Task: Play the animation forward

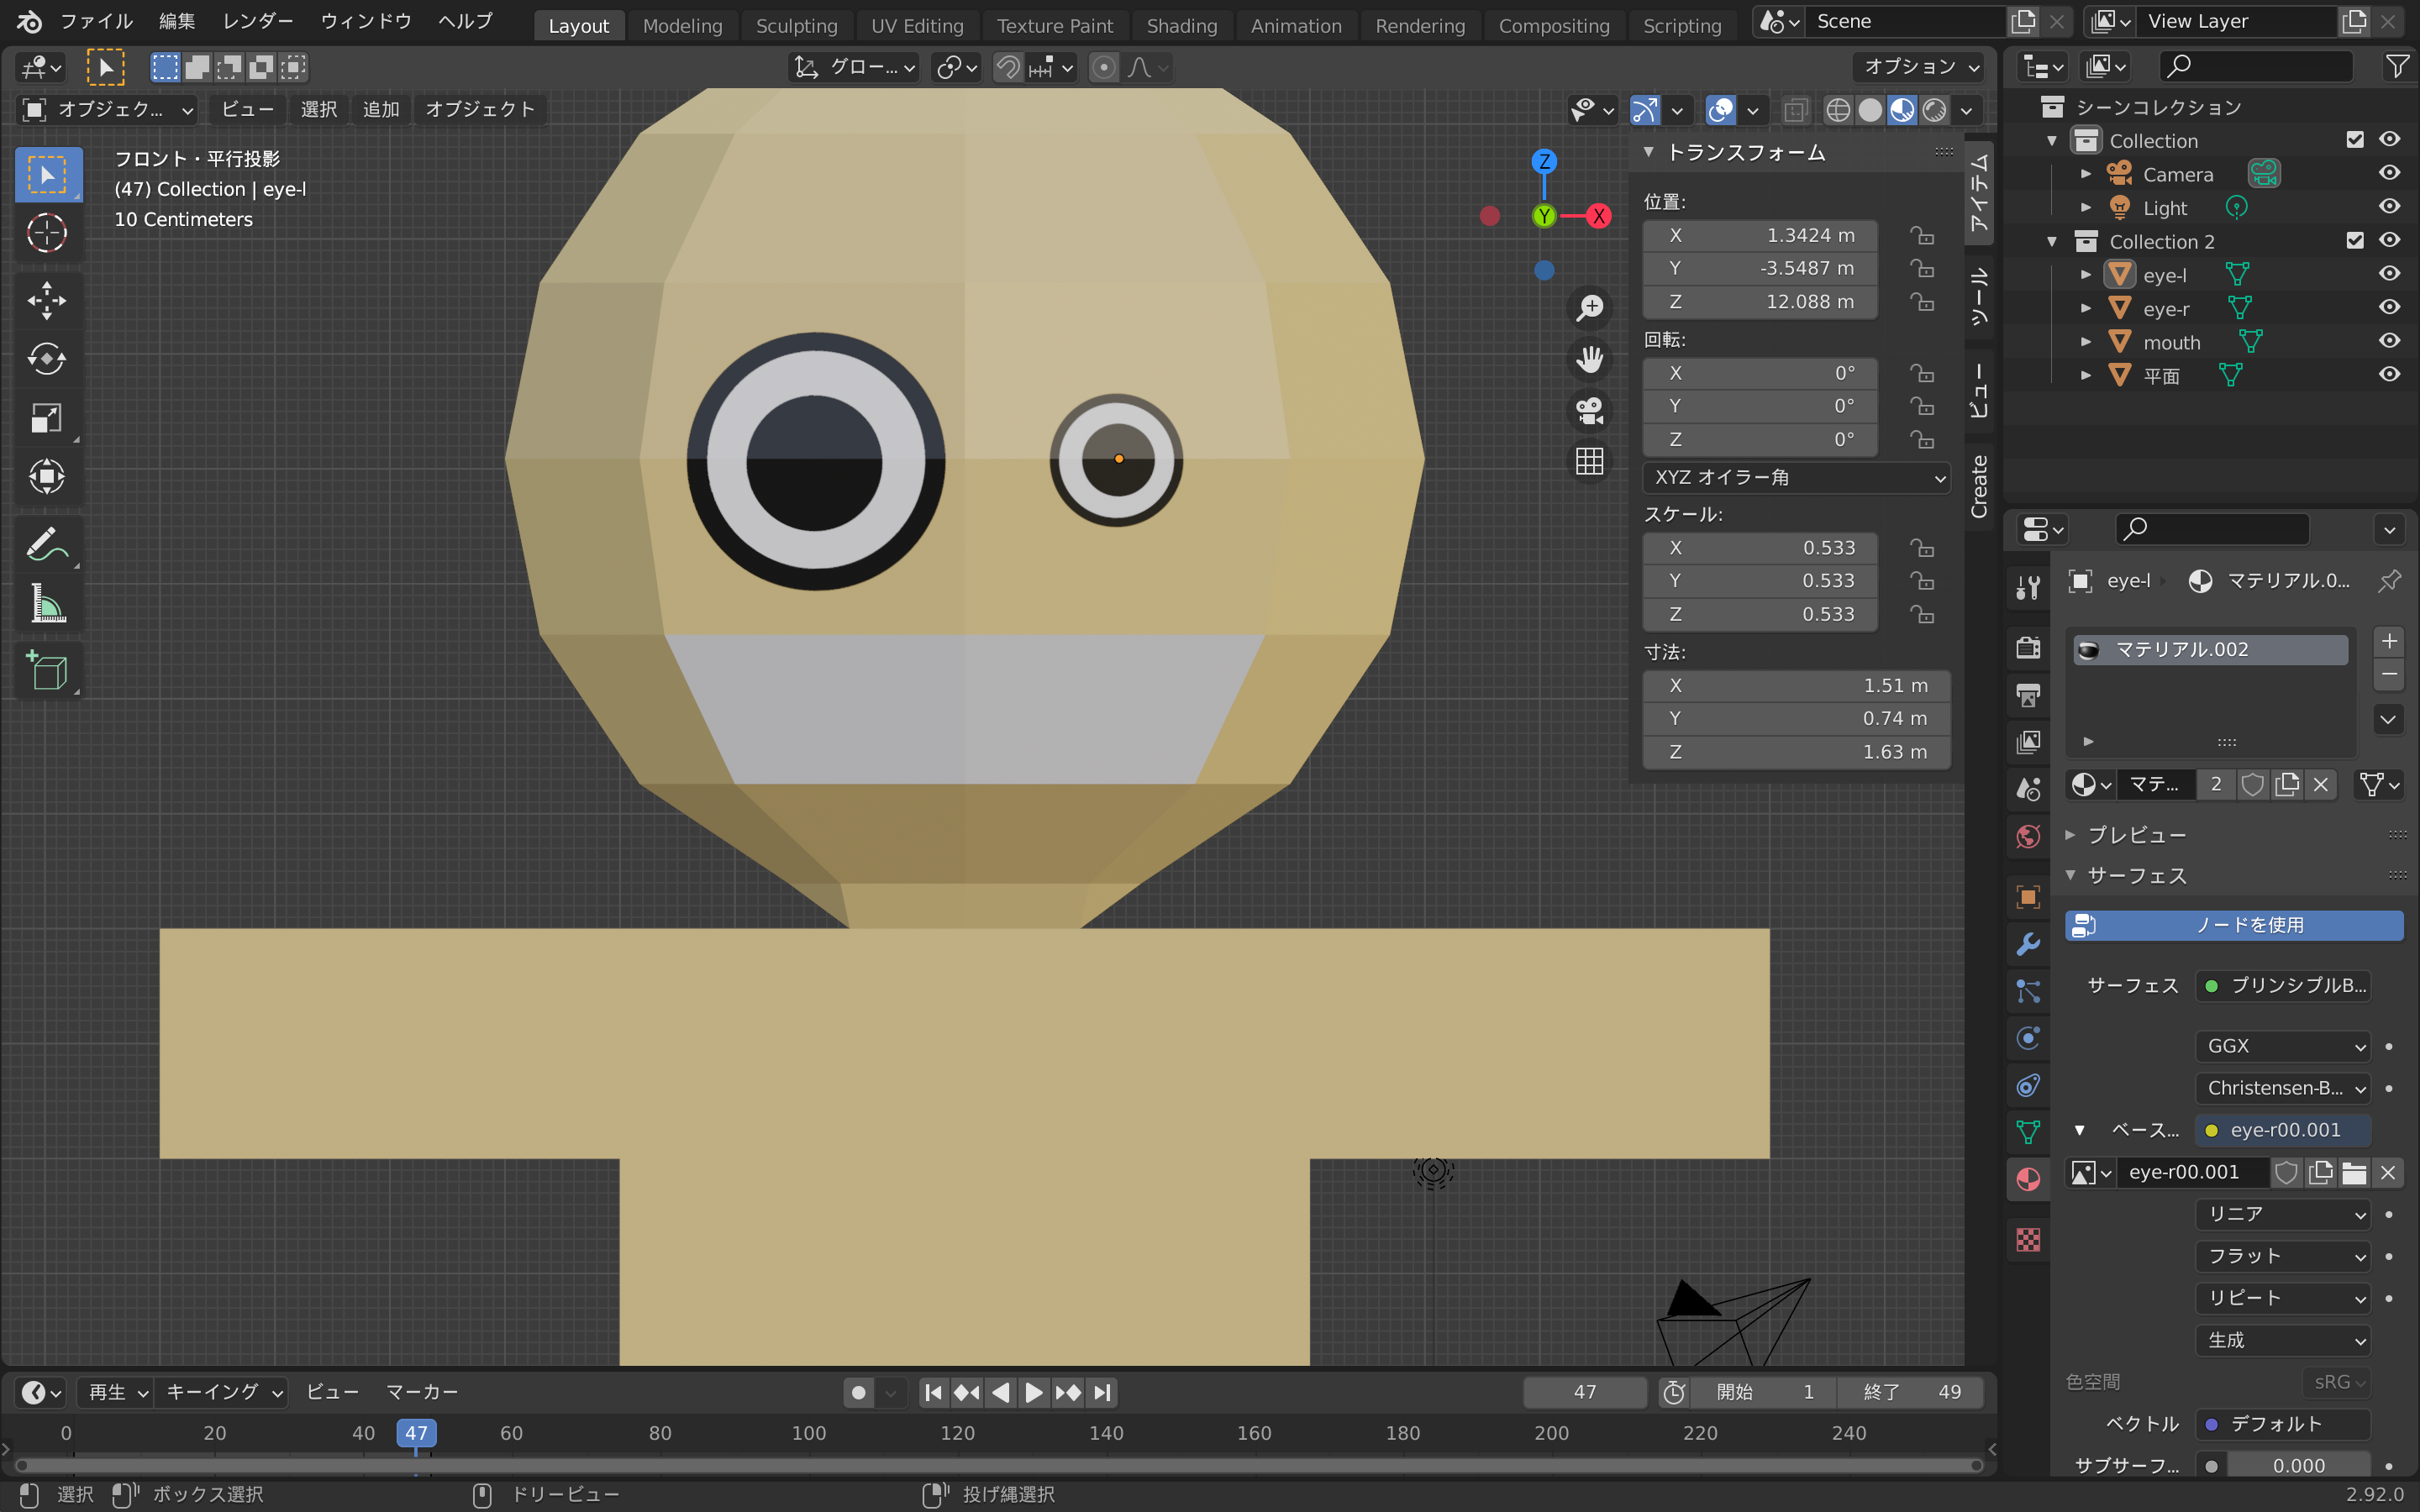Action: (x=1034, y=1392)
